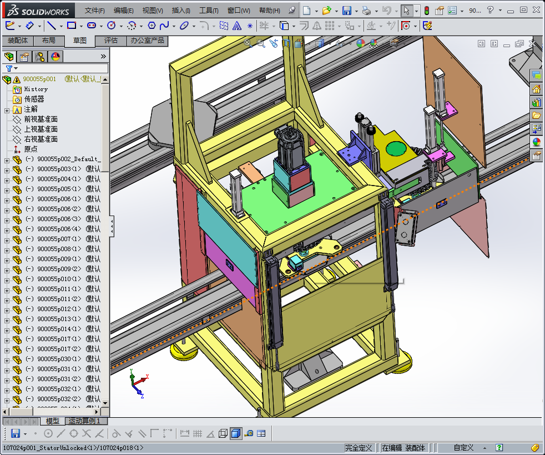Image resolution: width=545 pixels, height=455 pixels.
Task: Toggle wireframe display cube in bottom toolbar
Action: point(223,433)
